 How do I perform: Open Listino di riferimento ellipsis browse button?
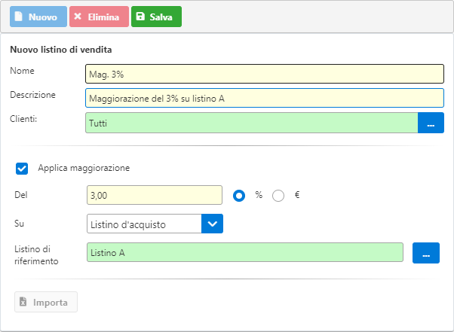tap(426, 253)
